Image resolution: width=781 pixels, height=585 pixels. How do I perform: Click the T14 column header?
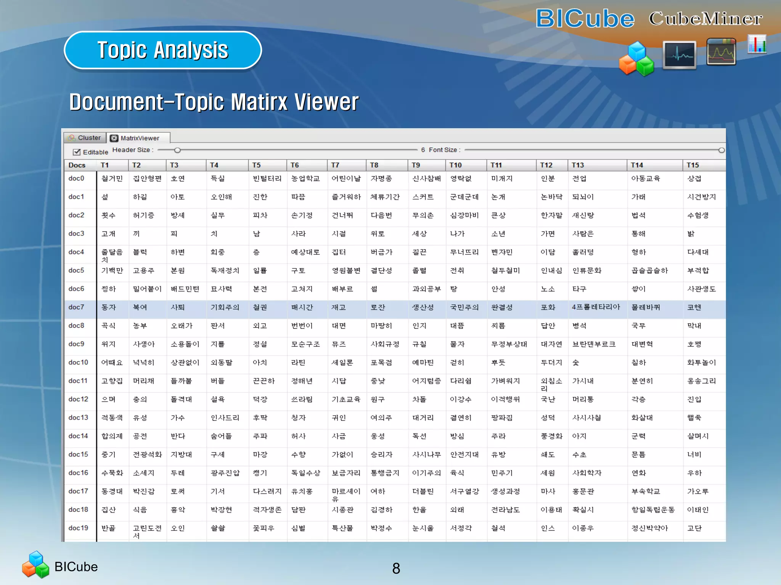point(655,165)
